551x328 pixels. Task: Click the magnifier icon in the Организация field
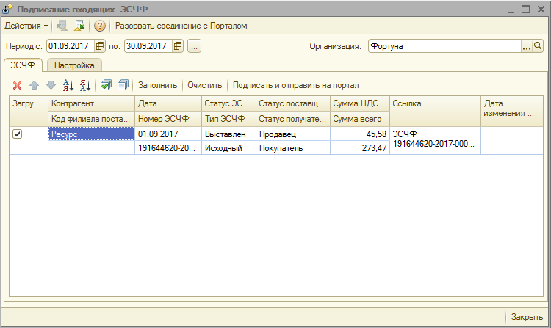click(538, 46)
